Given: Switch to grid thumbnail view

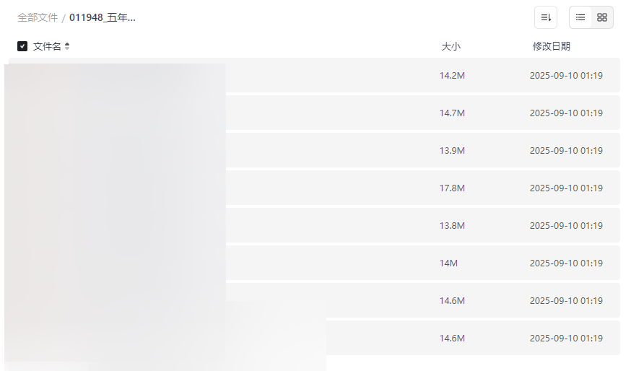Looking at the screenshot, I should [602, 17].
